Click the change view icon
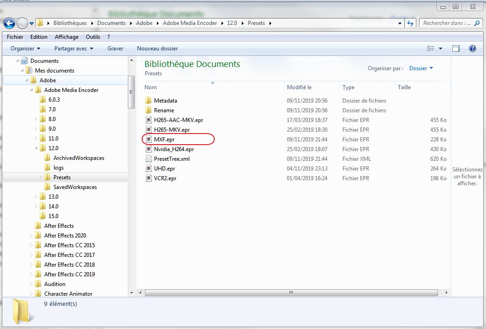This screenshot has width=486, height=329. 431,49
